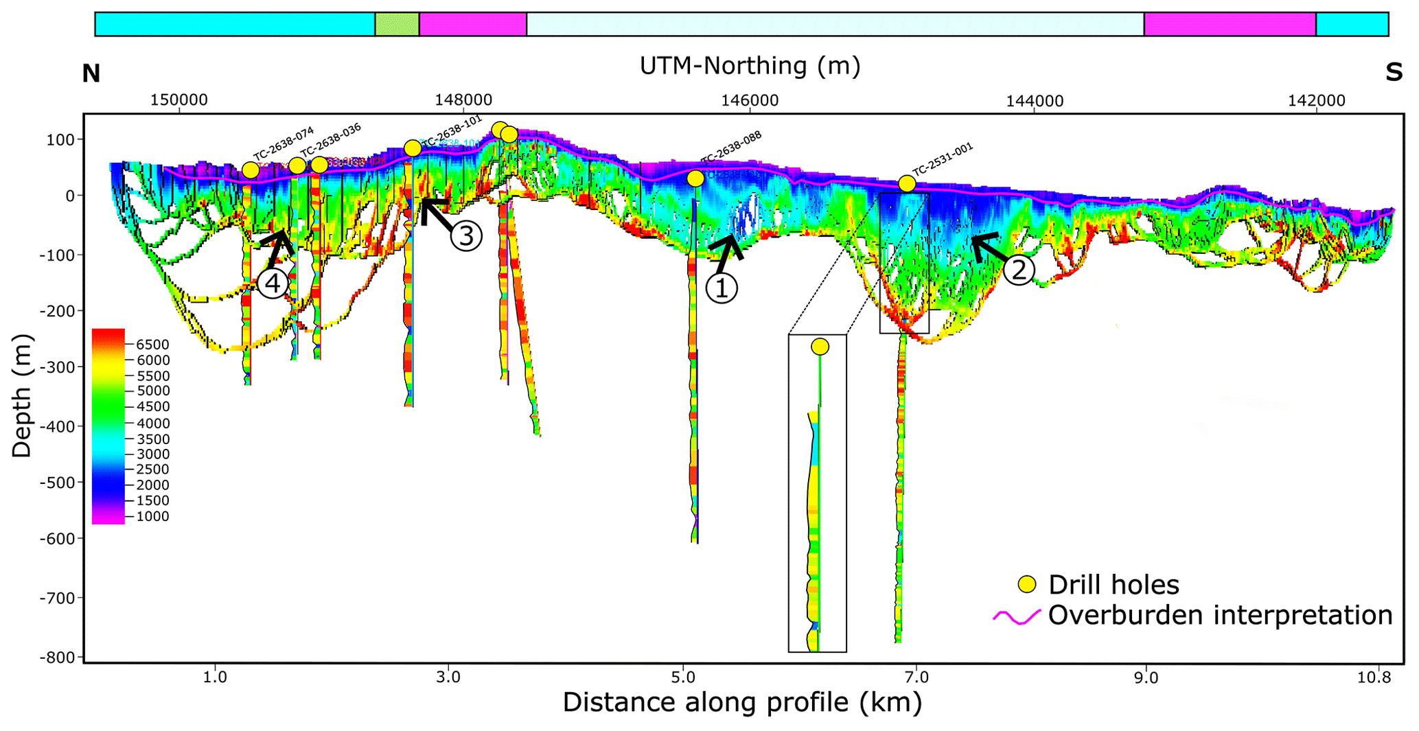Select the TC-2638-074 drill hole circle
Image resolution: width=1419 pixels, height=731 pixels.
(251, 170)
